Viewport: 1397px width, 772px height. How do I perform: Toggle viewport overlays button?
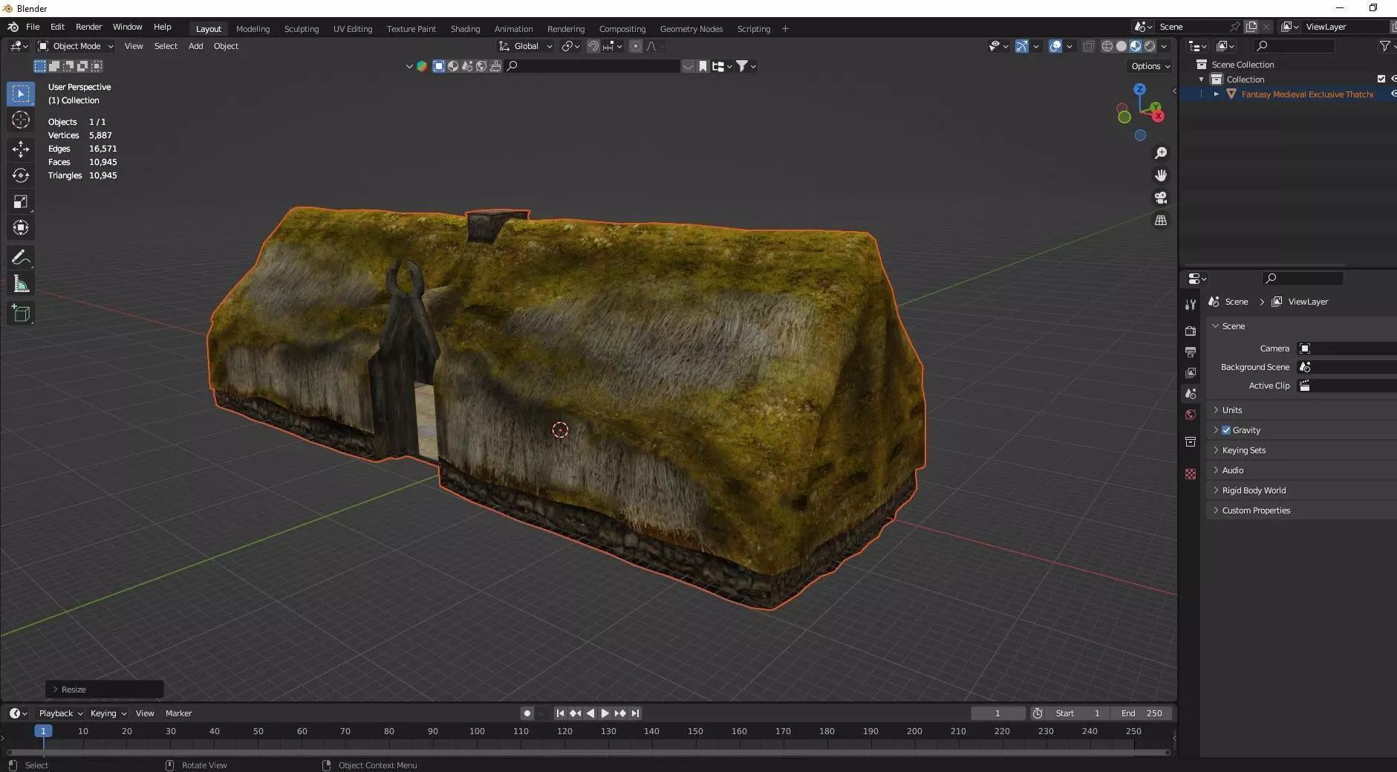(1055, 46)
